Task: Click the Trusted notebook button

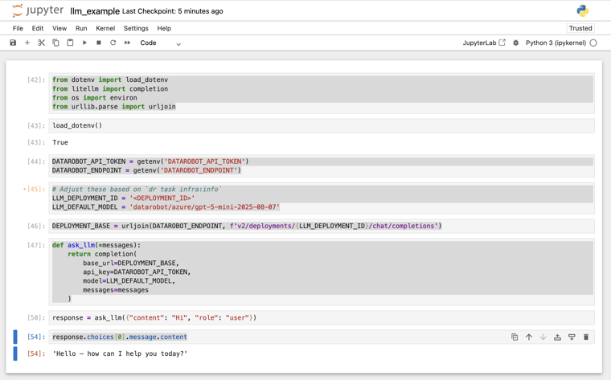Action: 580,28
